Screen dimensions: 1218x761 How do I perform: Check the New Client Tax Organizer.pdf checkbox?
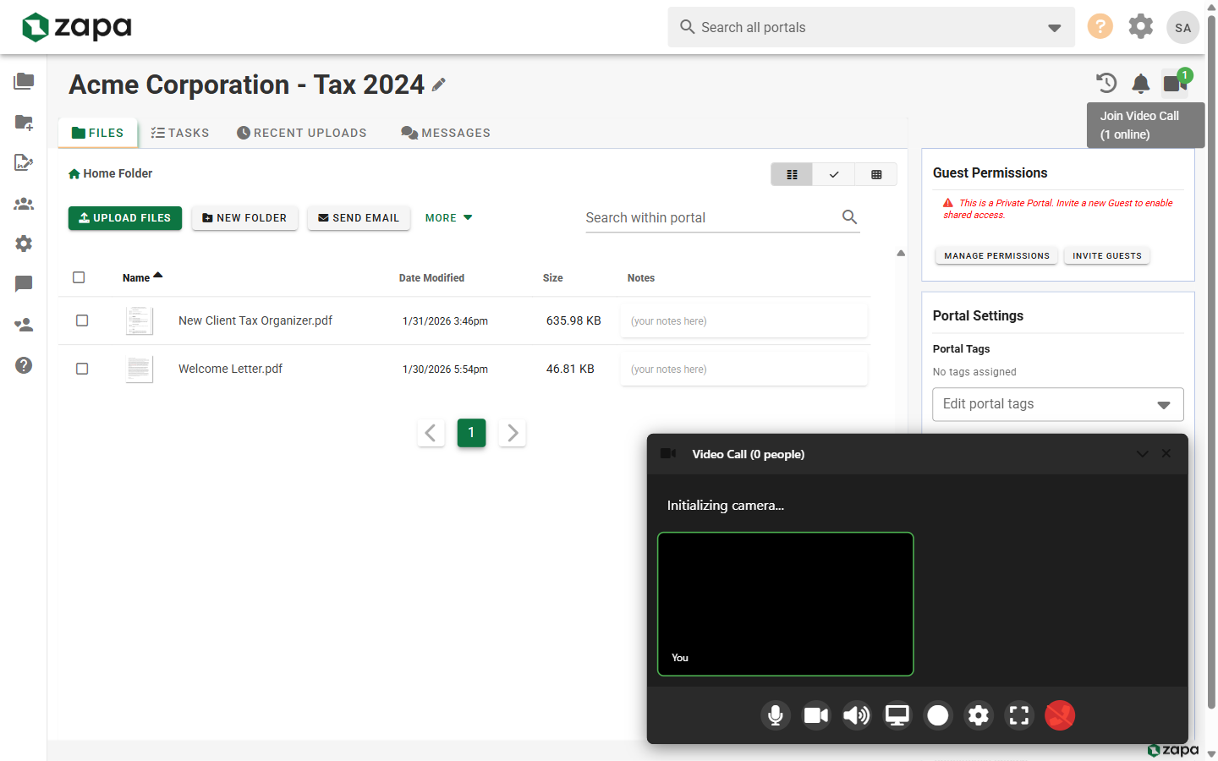(x=82, y=320)
